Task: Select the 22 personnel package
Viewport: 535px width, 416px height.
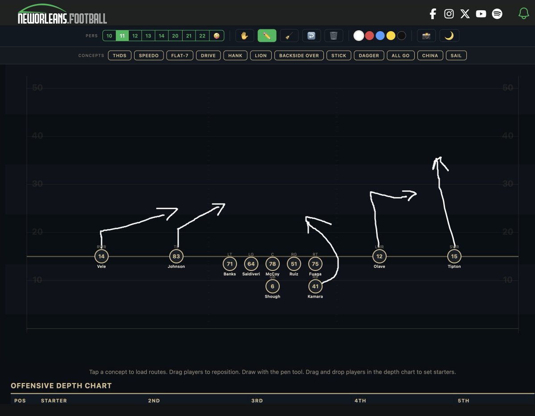Action: coord(202,36)
